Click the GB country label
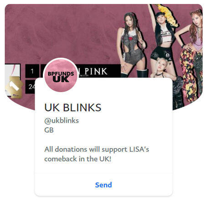This screenshot has height=205, width=205. coord(49,130)
